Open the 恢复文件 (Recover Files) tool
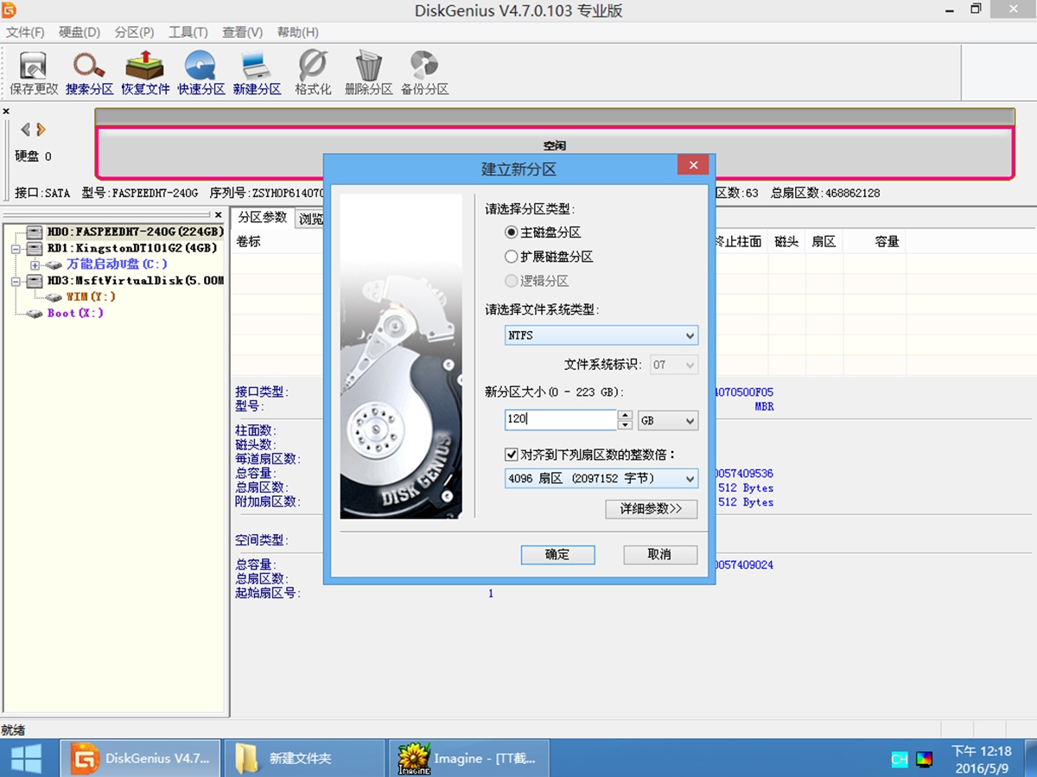The height and width of the screenshot is (777, 1037). point(144,72)
